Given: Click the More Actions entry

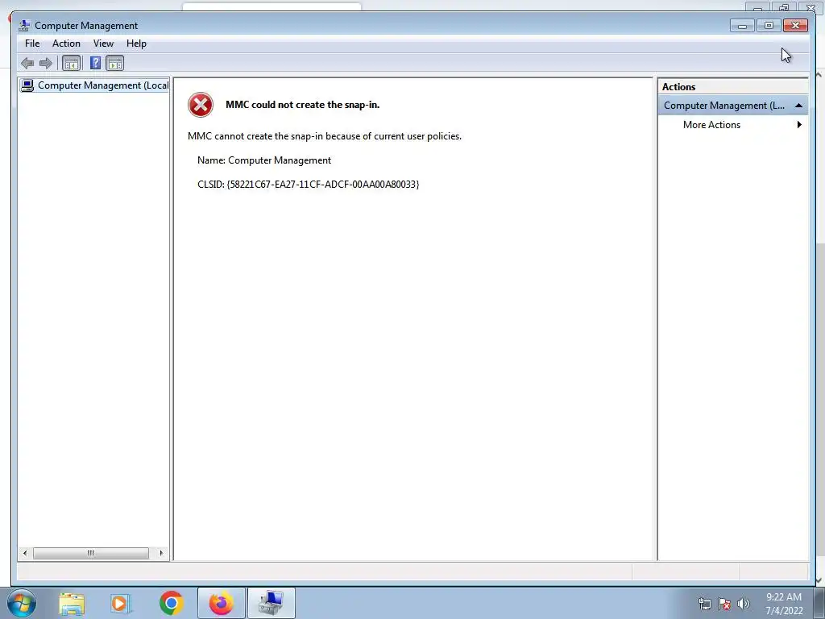Looking at the screenshot, I should click(711, 125).
